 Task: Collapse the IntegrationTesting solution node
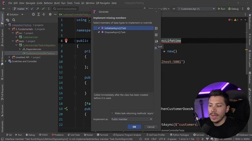click(x=6, y=25)
